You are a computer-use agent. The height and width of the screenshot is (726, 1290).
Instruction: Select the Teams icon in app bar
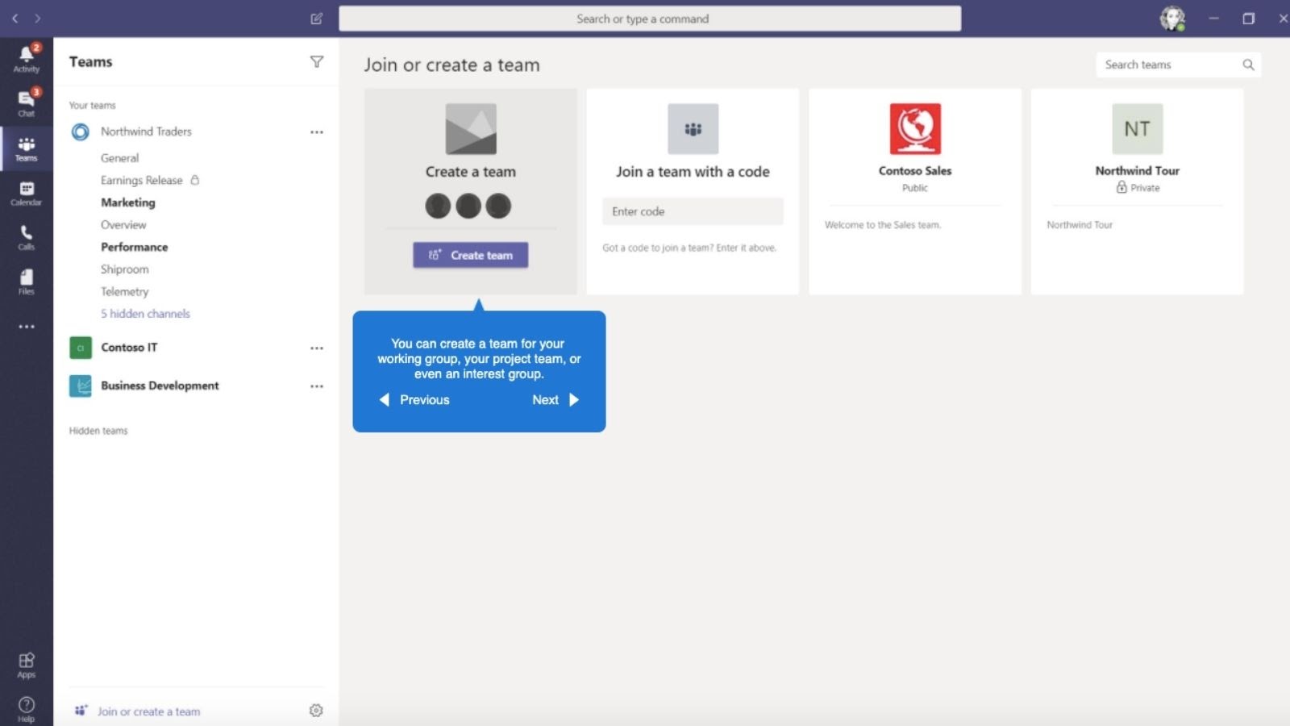(26, 148)
